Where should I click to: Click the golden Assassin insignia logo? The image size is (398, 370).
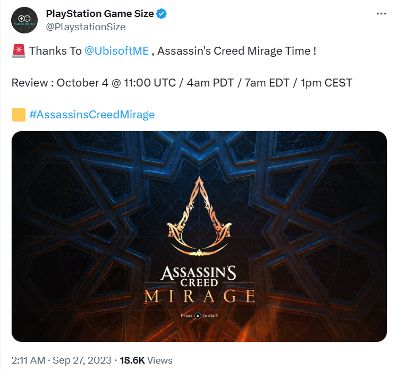tap(199, 216)
